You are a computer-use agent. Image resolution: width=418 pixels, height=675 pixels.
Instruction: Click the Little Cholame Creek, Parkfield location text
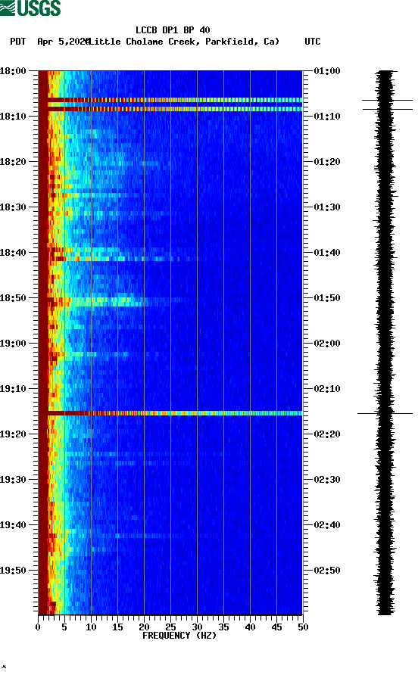click(x=183, y=42)
